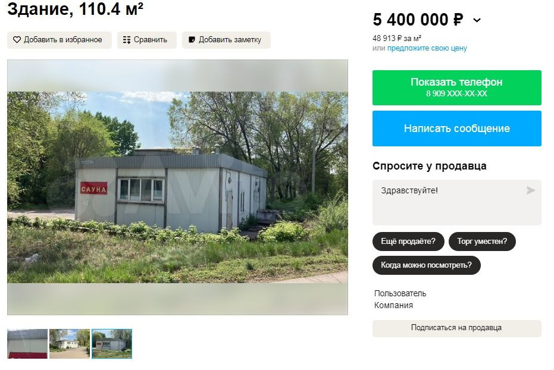
Task: Select the Ещё продаёте? quick reply
Action: [x=408, y=242]
